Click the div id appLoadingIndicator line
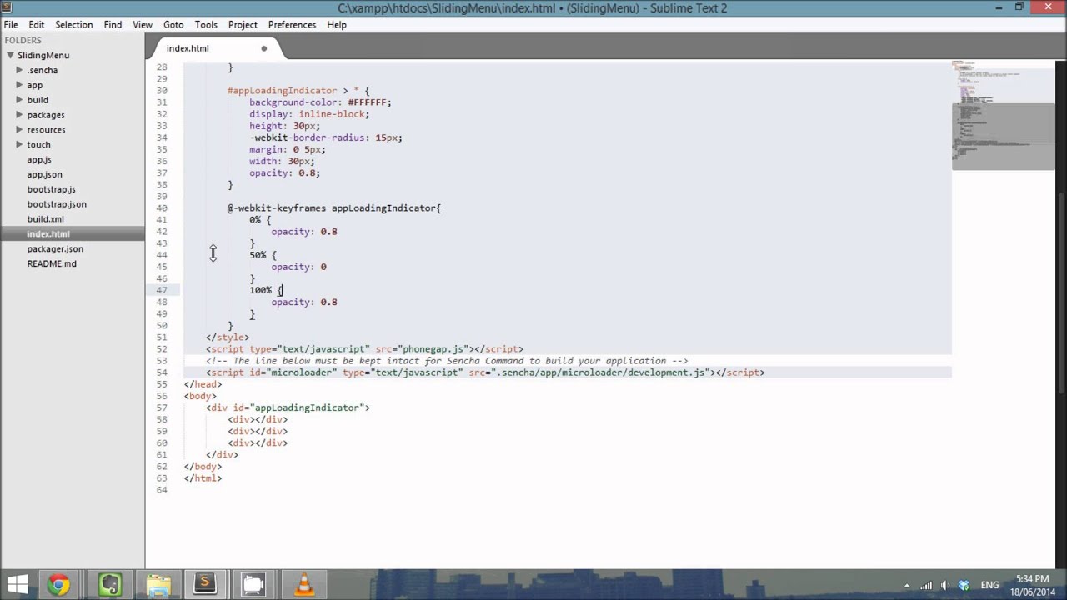Screen dimensions: 1067x600 (288, 407)
